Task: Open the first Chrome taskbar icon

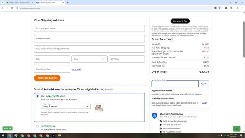Action: [x=10, y=135]
